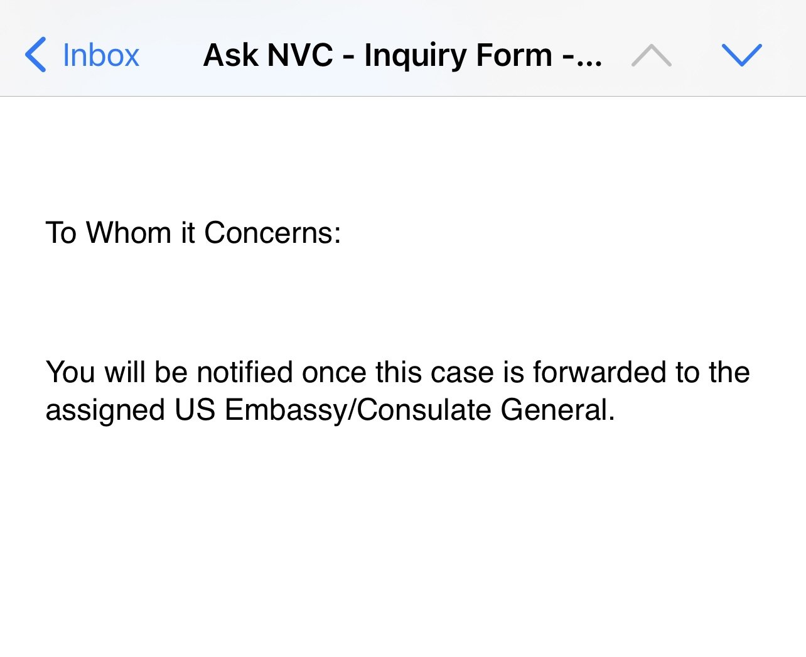The width and height of the screenshot is (806, 657).
Task: Tap the word "Concerns:" in the greeting
Action: point(272,233)
